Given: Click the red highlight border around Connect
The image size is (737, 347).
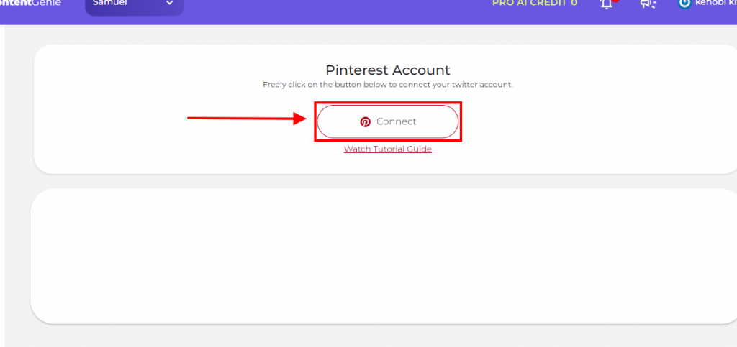Looking at the screenshot, I should (x=388, y=103).
